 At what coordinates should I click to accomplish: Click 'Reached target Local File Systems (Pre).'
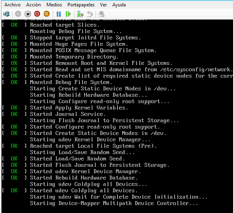point(93,146)
